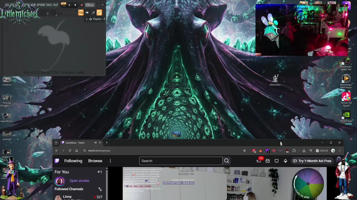
Task: Open the Twitch more options dots menu
Action: [110, 161]
